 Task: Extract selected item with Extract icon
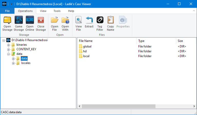89,20
